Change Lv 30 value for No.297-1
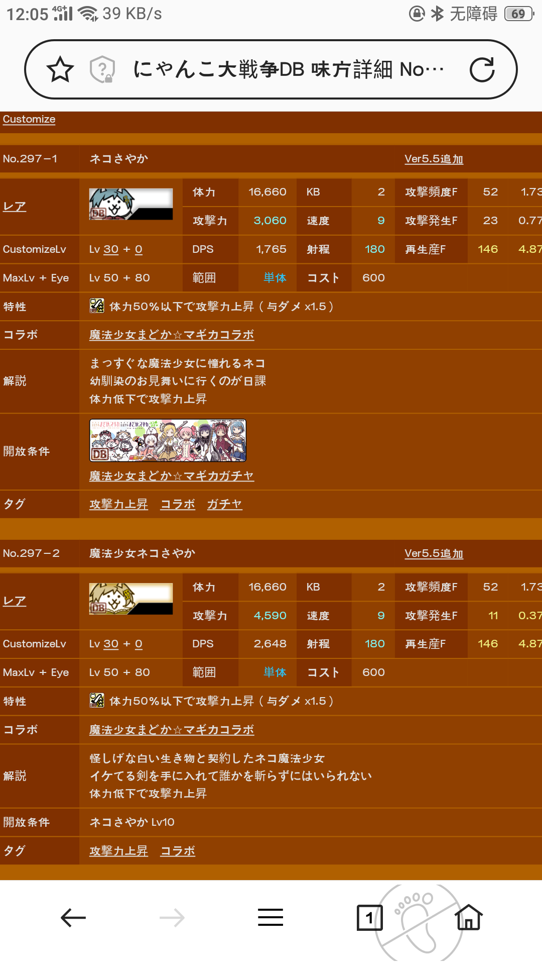 [111, 249]
